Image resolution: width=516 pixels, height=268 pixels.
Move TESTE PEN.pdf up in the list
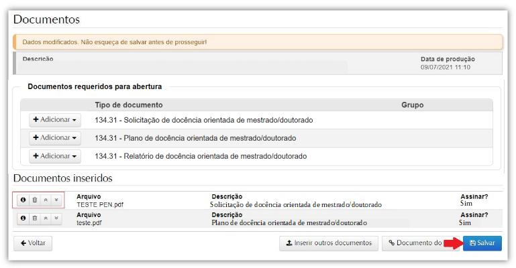pos(46,200)
